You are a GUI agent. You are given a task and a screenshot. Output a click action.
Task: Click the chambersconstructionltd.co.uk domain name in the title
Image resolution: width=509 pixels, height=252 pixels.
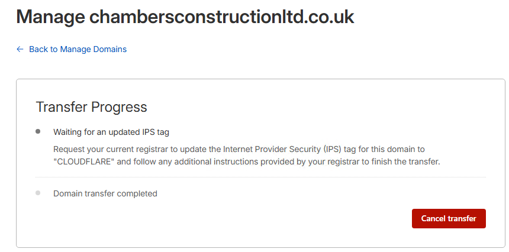pos(221,17)
